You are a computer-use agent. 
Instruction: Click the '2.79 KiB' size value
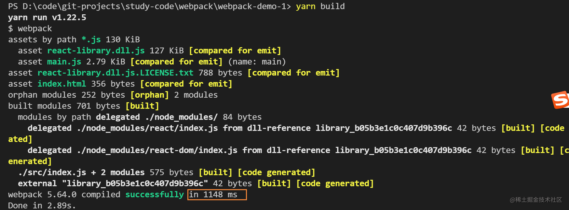106,62
